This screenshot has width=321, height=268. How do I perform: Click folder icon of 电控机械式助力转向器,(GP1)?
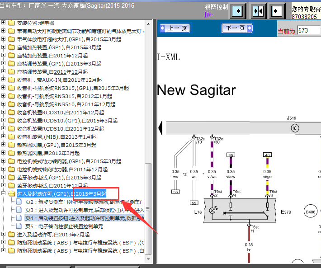(x=11, y=161)
